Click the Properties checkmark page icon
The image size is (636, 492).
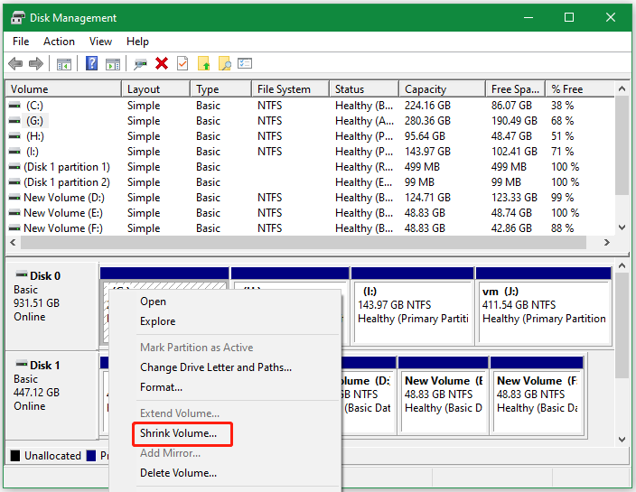pyautogui.click(x=182, y=63)
